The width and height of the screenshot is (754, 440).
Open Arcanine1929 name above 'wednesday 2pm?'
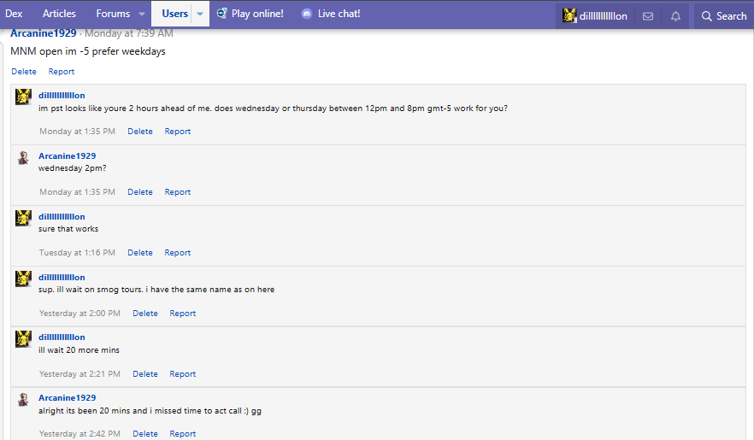tap(67, 155)
